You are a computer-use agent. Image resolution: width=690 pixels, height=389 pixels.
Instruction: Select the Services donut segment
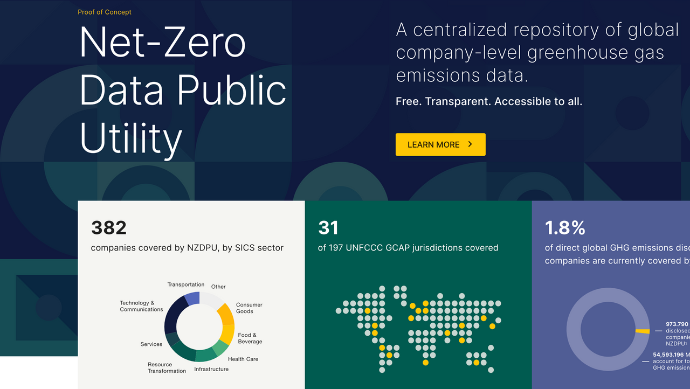(x=172, y=339)
